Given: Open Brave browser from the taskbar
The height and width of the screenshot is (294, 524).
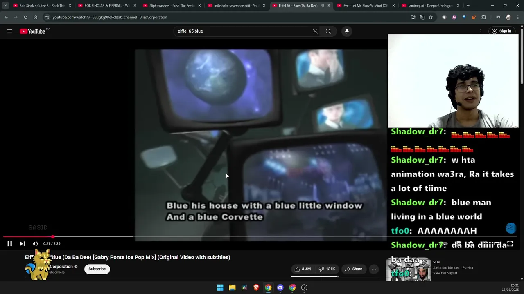Looking at the screenshot, I should pyautogui.click(x=256, y=287).
